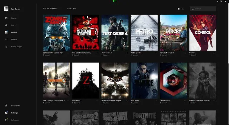The height and width of the screenshot is (125, 229).
Task: Select the Batman Arkham Asylum cover art
Action: click(x=203, y=81)
